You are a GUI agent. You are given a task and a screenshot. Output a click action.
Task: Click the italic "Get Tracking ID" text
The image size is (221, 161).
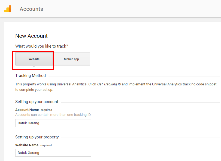[x=109, y=84]
